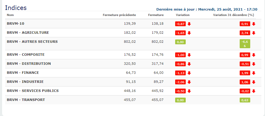Sort by the Nom column header
Image resolution: width=265 pixels, height=116 pixels.
click(10, 15)
